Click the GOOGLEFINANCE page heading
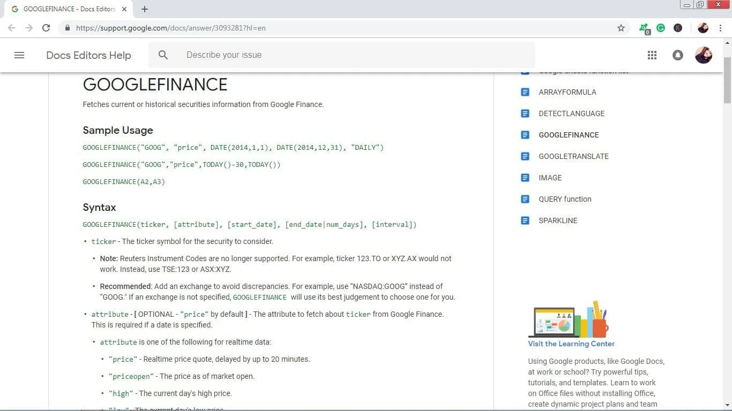 point(155,85)
